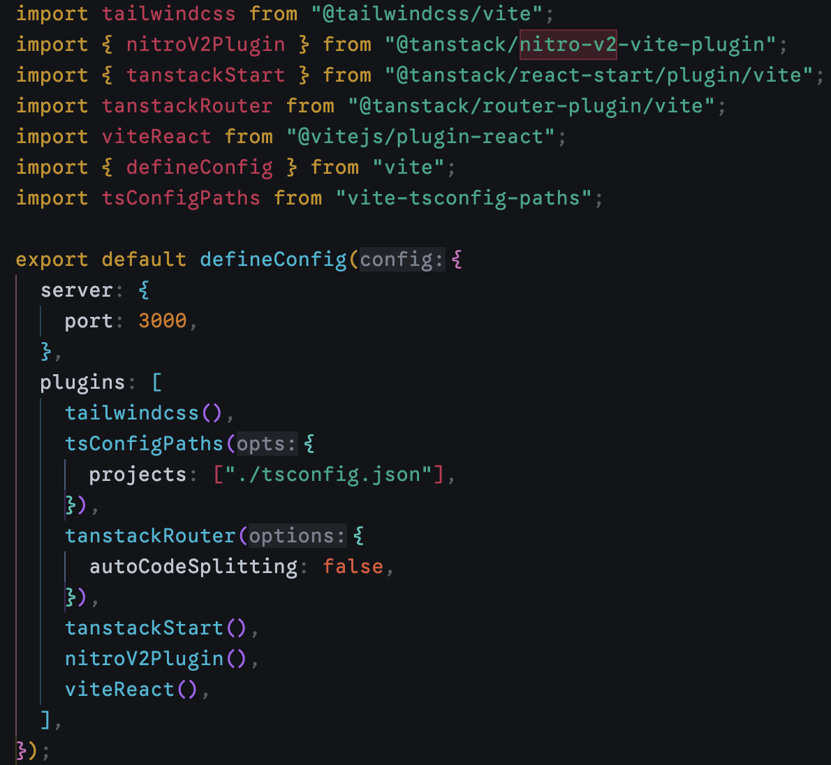This screenshot has width=831, height=765.
Task: Click the final "})" closing defineConfig
Action: point(27,751)
